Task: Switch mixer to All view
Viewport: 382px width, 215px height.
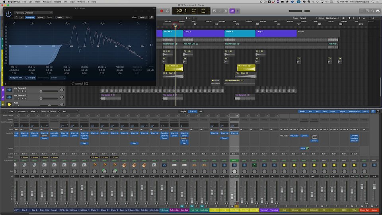Action: (x=201, y=111)
